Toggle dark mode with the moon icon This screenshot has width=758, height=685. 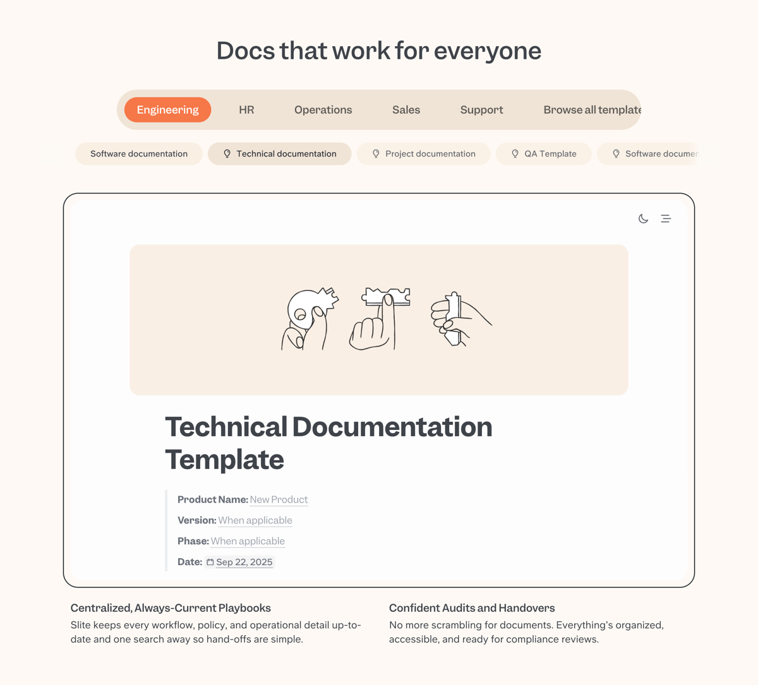pyautogui.click(x=643, y=218)
